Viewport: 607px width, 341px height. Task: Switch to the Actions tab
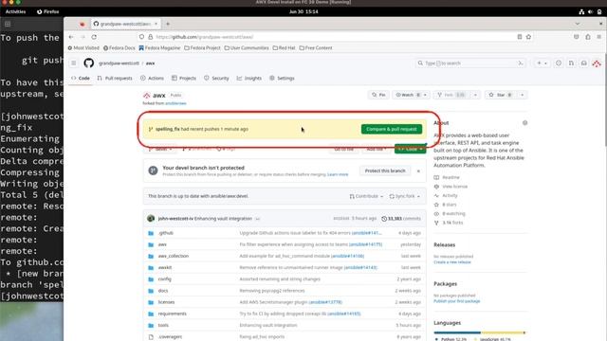coord(152,78)
